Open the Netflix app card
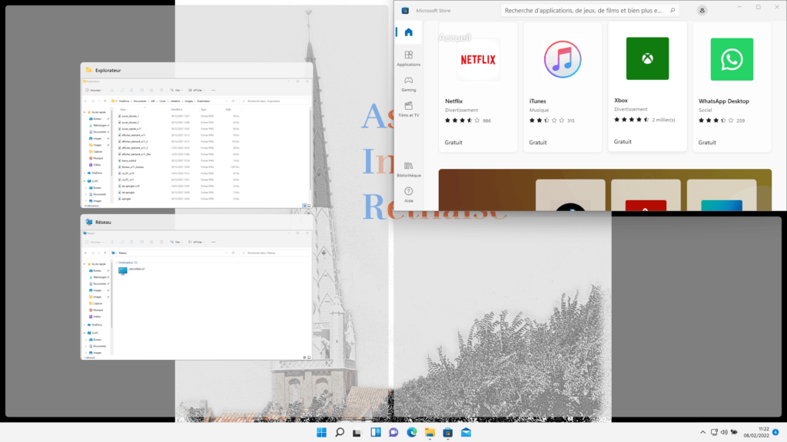Image resolution: width=787 pixels, height=442 pixels. tap(478, 87)
